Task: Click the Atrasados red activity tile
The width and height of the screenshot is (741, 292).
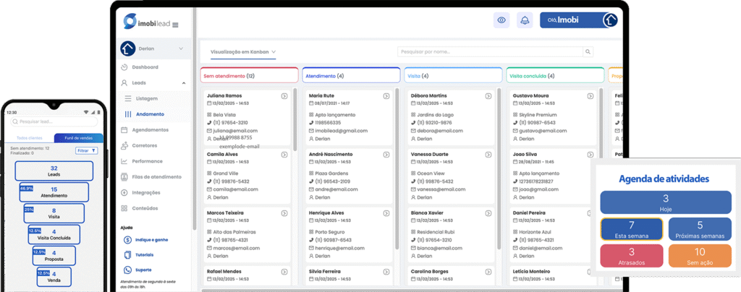Action: pyautogui.click(x=631, y=255)
